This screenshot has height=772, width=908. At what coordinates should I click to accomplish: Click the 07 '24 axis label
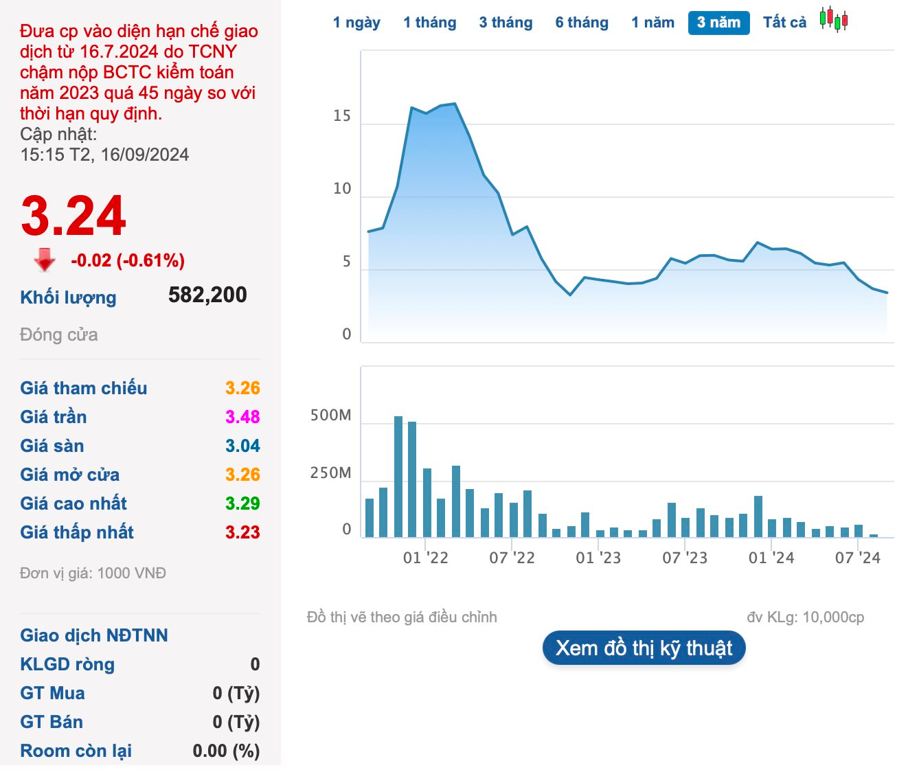tap(858, 558)
